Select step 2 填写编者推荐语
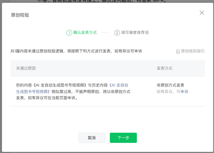This screenshot has height=153, width=214. [x=131, y=32]
